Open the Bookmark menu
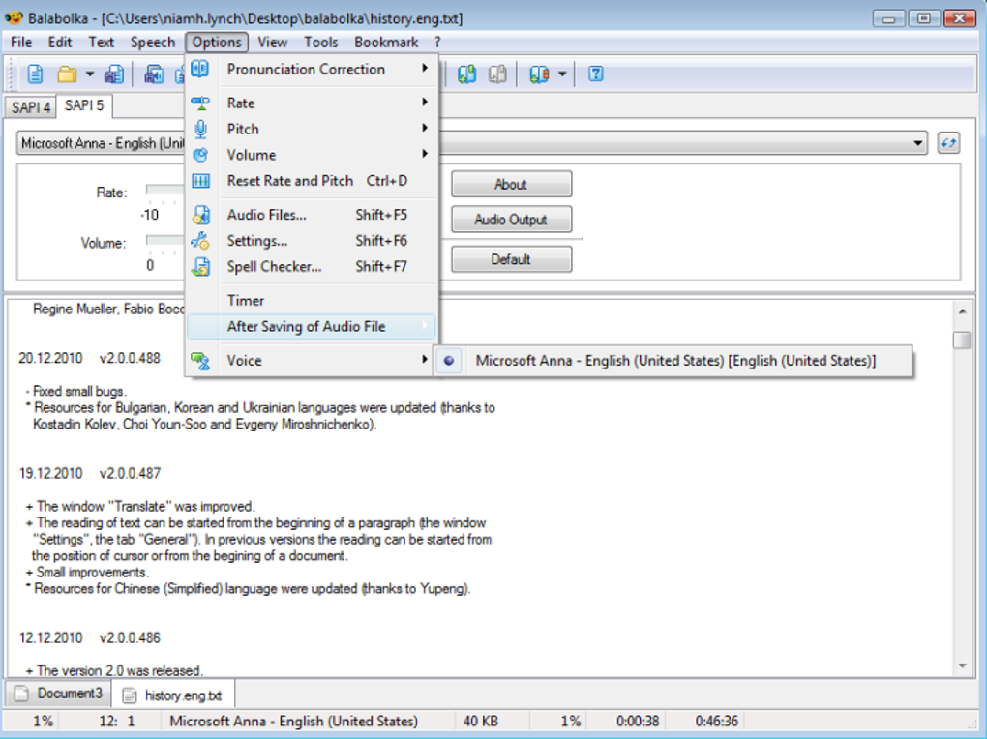The width and height of the screenshot is (987, 739). click(x=386, y=43)
